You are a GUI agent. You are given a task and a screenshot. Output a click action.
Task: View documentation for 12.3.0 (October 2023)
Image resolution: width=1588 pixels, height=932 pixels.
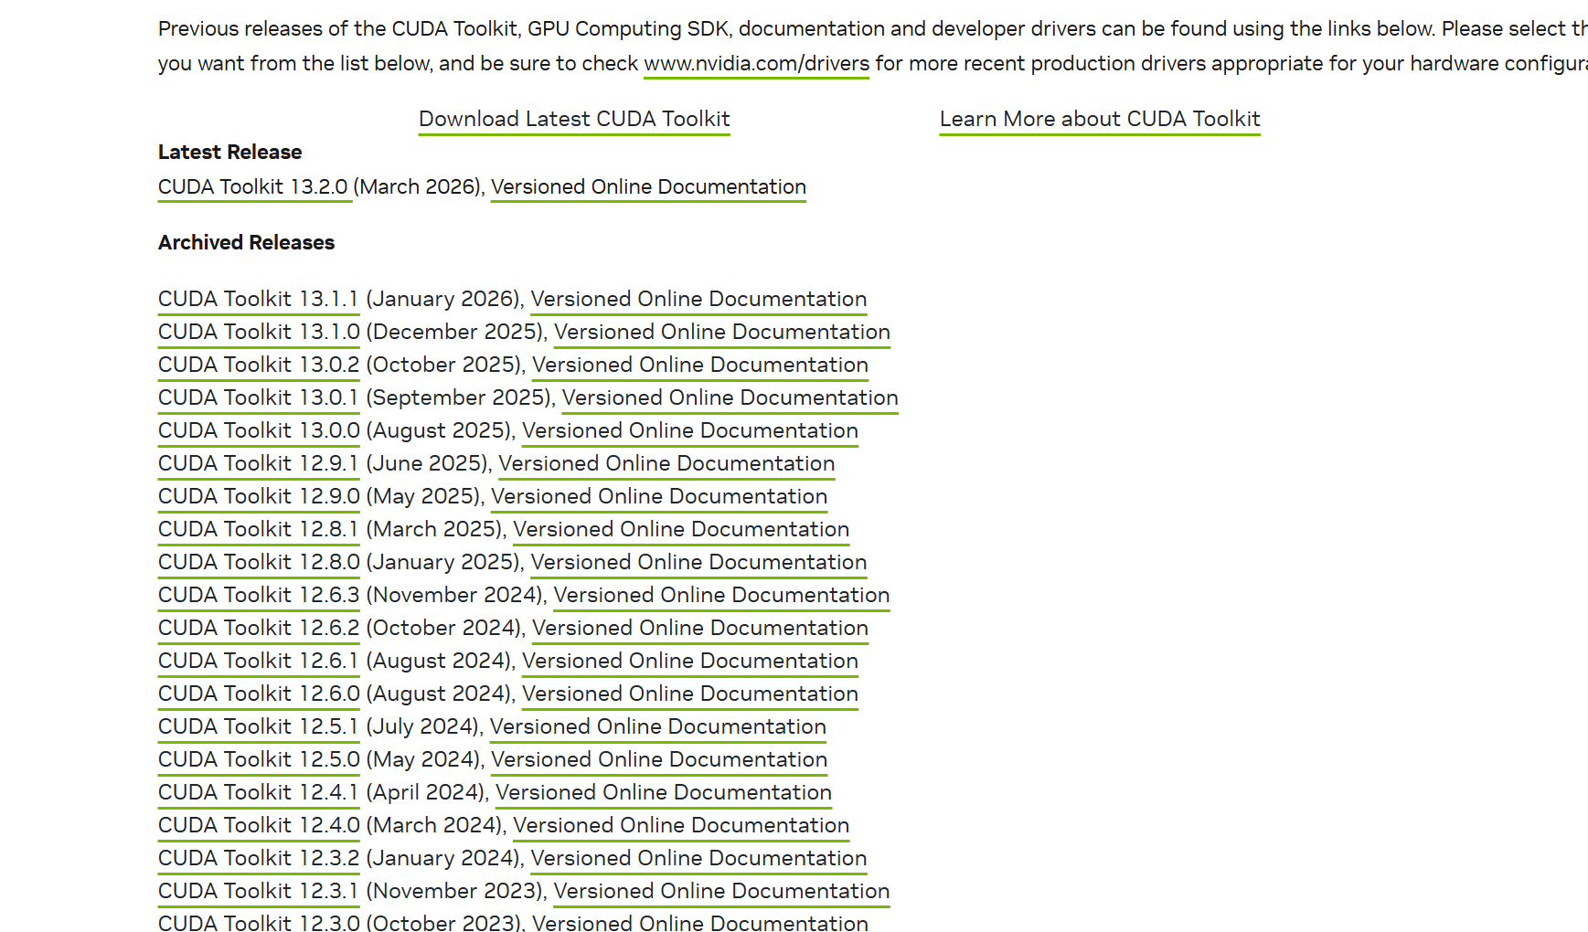[x=700, y=922]
